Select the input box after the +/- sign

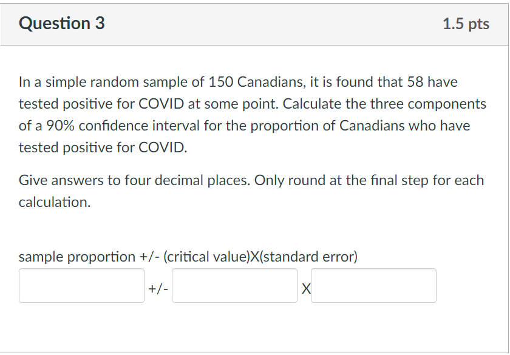tap(235, 285)
